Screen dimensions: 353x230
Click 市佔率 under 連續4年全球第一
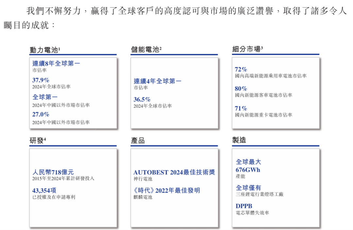click(141, 88)
